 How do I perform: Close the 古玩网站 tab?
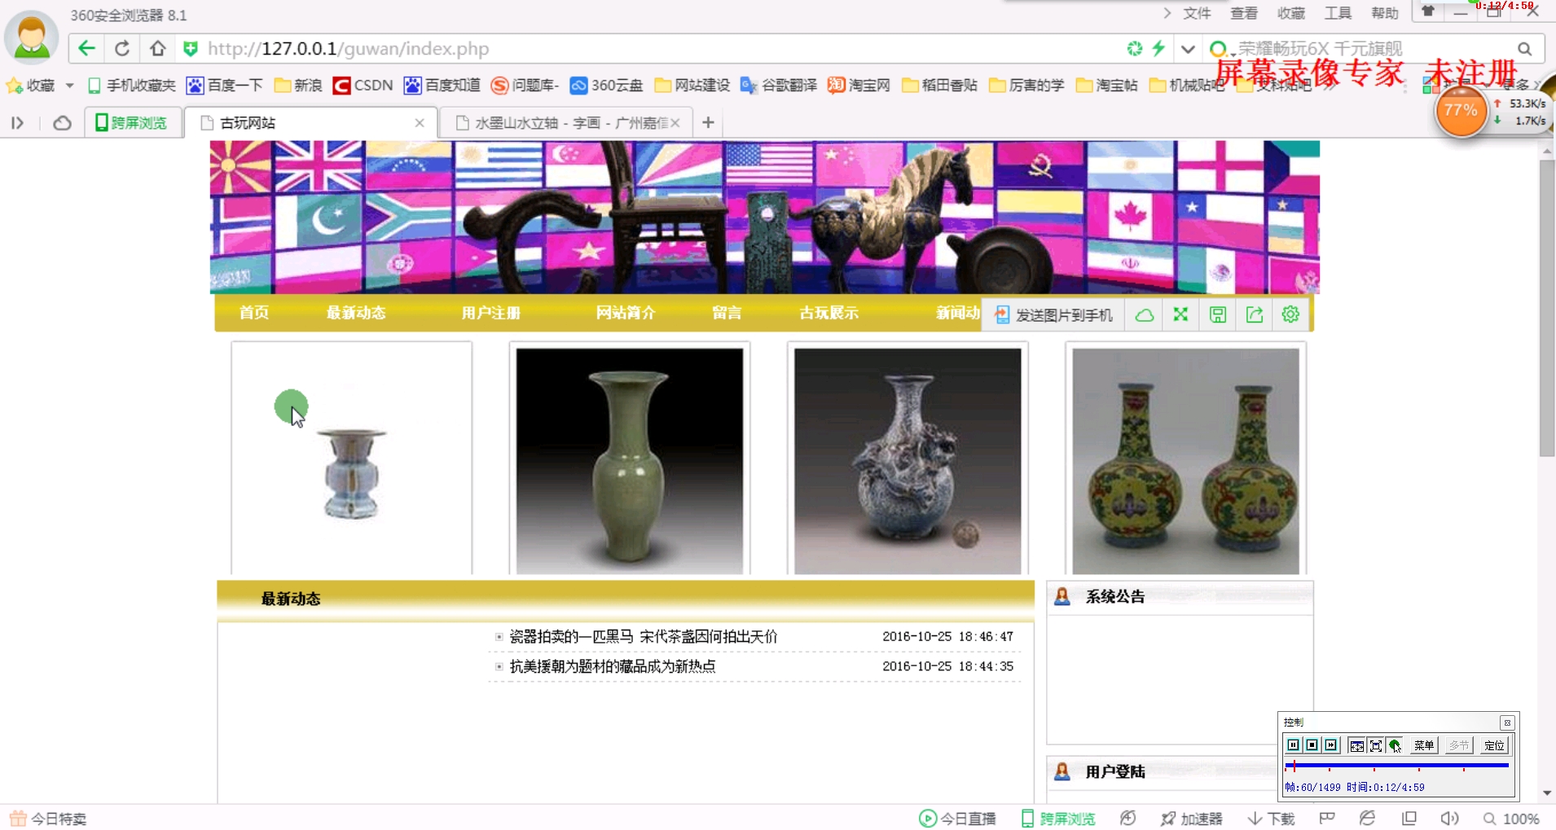pyautogui.click(x=420, y=123)
